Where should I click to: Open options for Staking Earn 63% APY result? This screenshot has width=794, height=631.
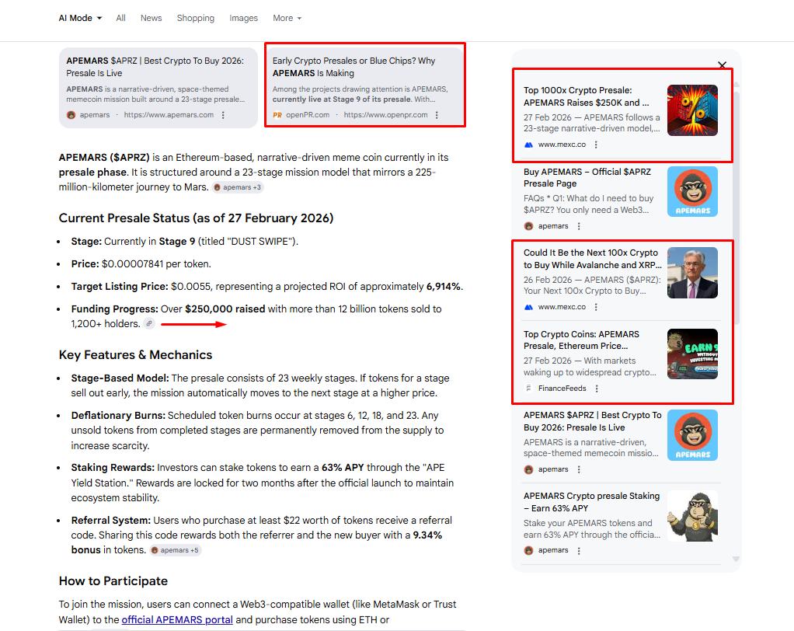pos(579,550)
